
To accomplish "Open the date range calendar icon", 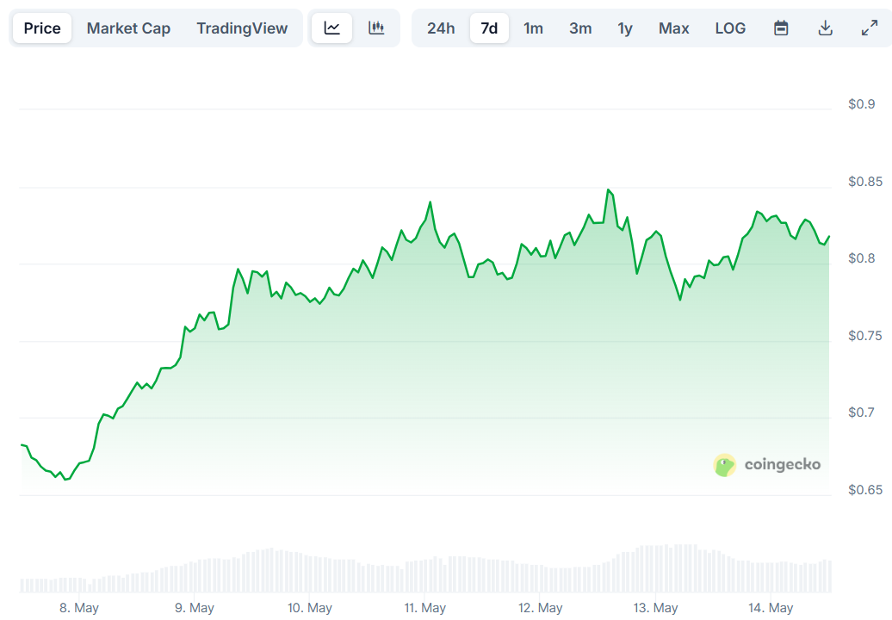I will 779,28.
